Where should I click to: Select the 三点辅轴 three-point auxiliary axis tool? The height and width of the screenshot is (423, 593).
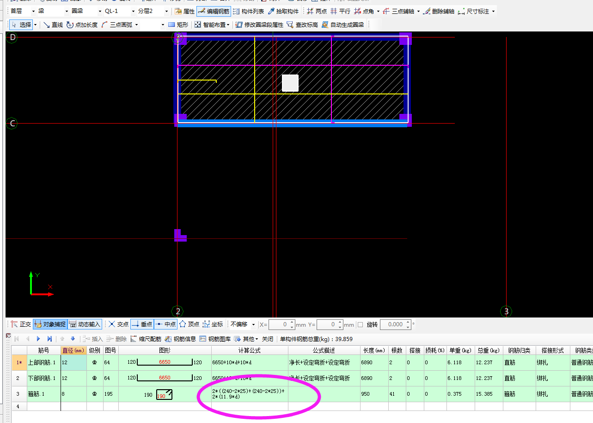pyautogui.click(x=398, y=11)
